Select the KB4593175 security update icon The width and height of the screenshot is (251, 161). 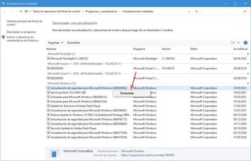pyautogui.click(x=48, y=119)
